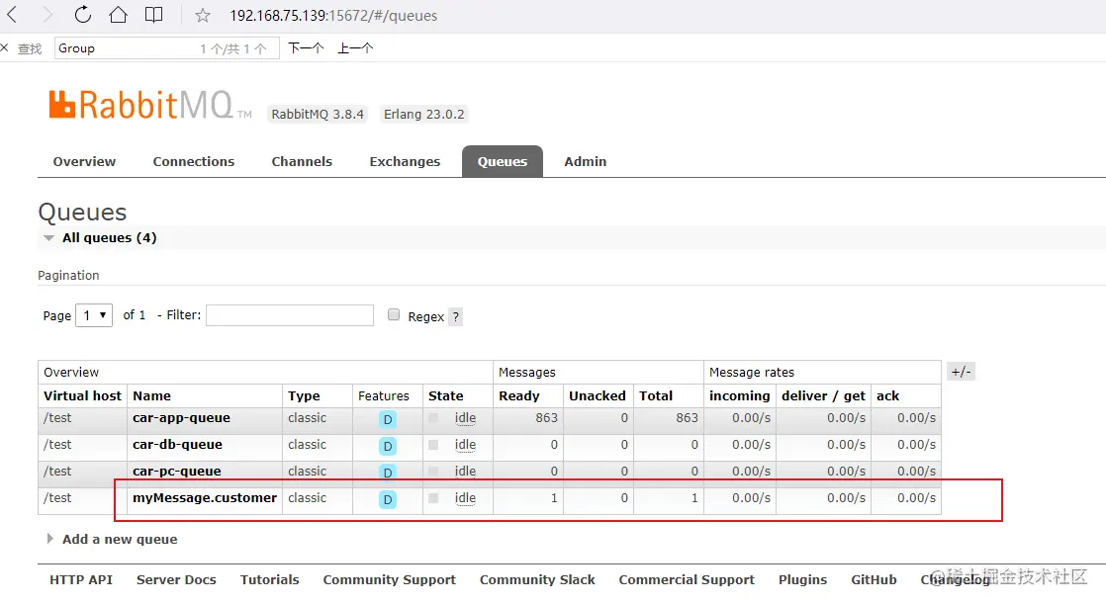The width and height of the screenshot is (1106, 605).
Task: Open the HTTP API footer link
Action: point(81,579)
